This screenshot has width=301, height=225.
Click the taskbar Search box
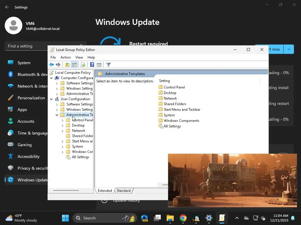[105, 218]
